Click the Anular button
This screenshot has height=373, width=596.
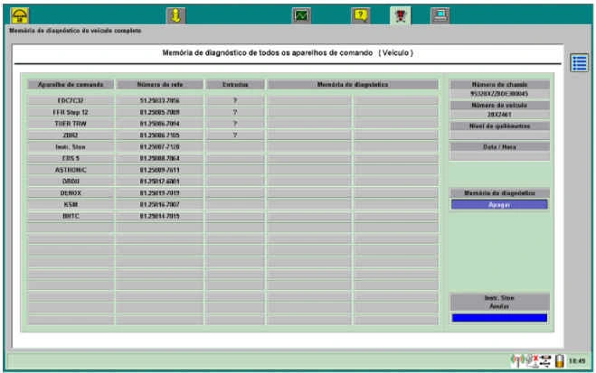click(498, 306)
